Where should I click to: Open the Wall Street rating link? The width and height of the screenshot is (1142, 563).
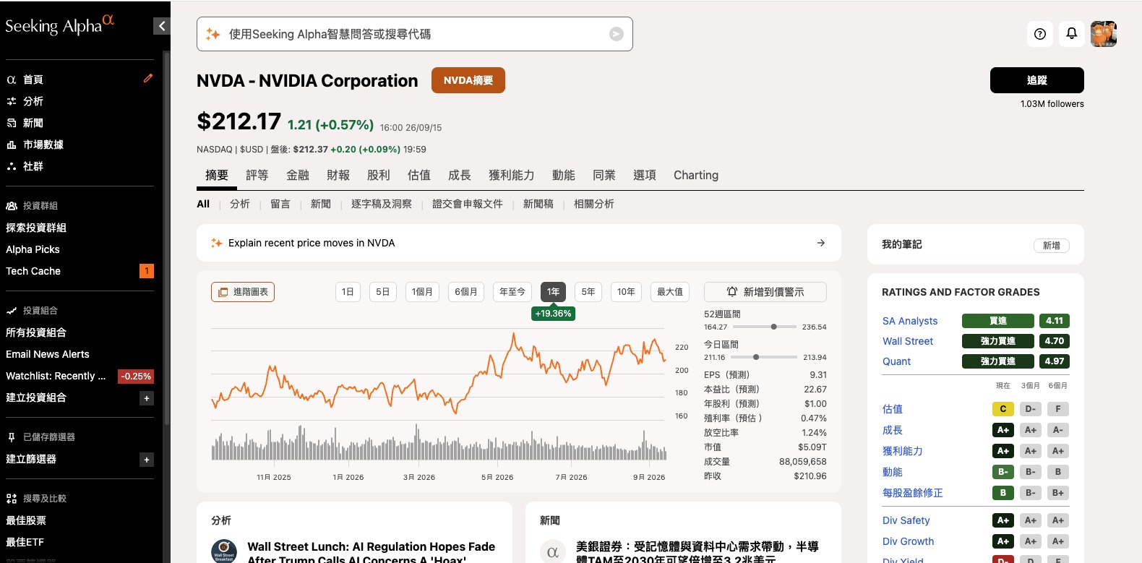click(908, 341)
